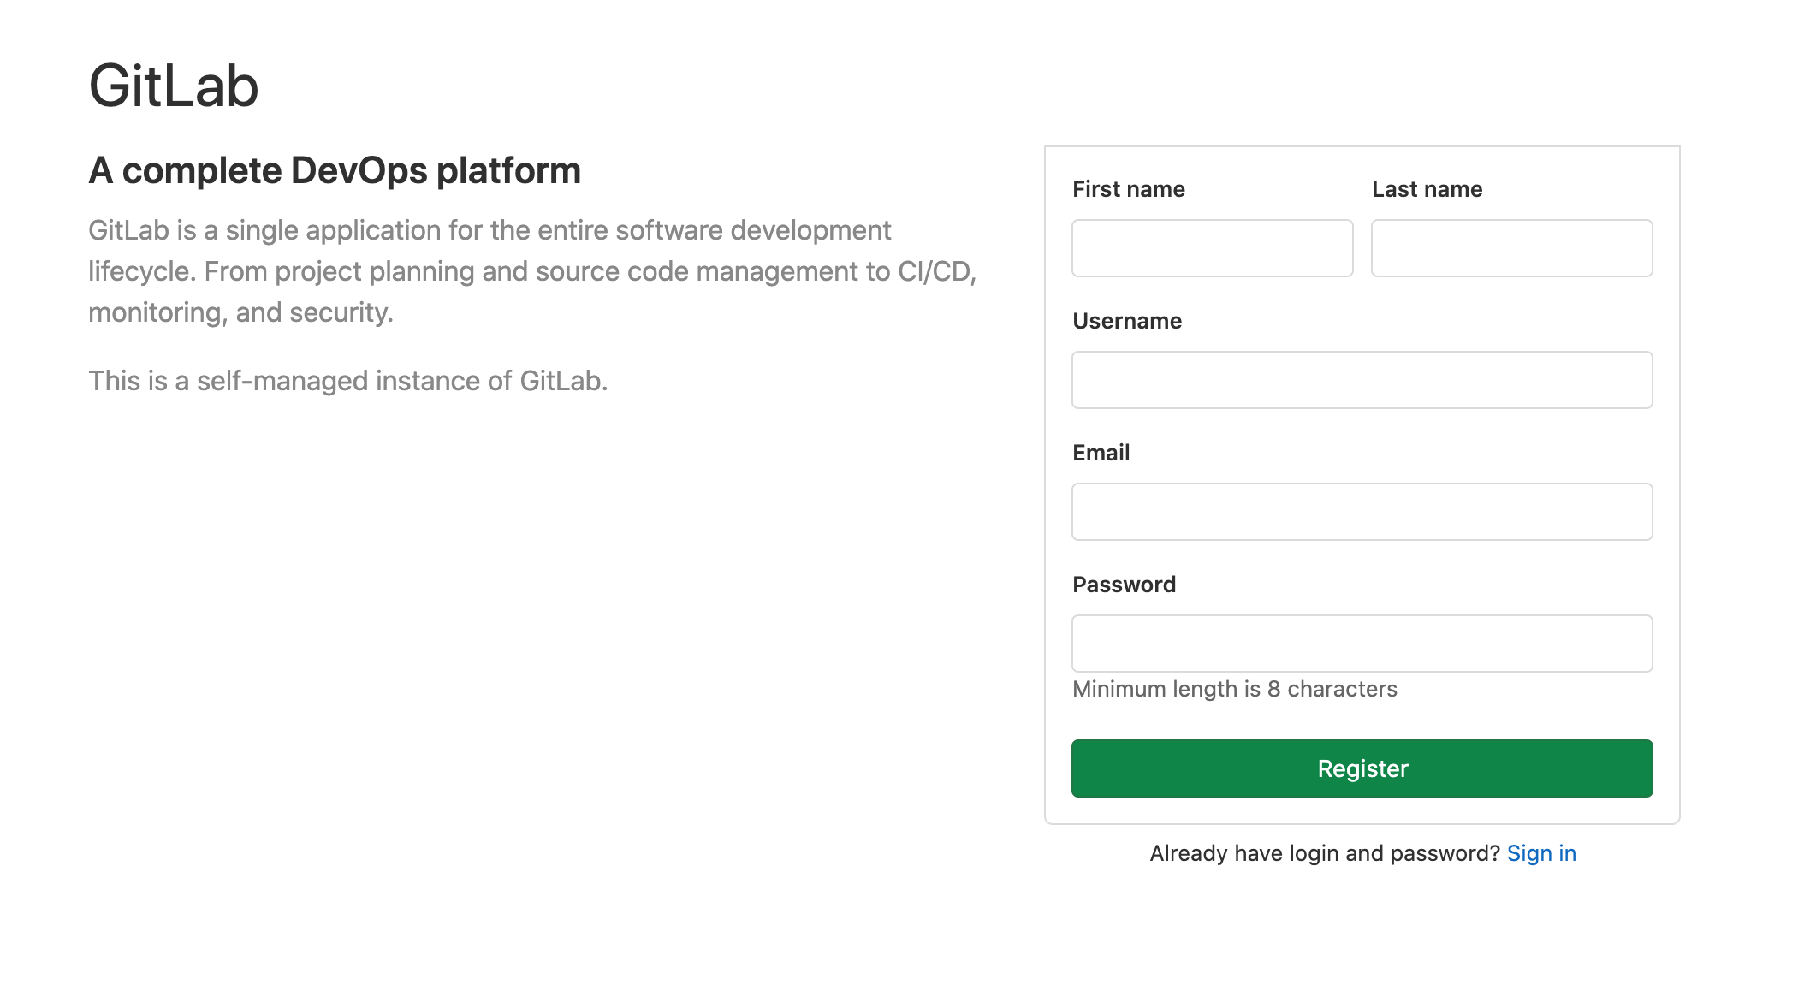Click the GitLab heading at top left
1804x991 pixels.
click(x=174, y=85)
